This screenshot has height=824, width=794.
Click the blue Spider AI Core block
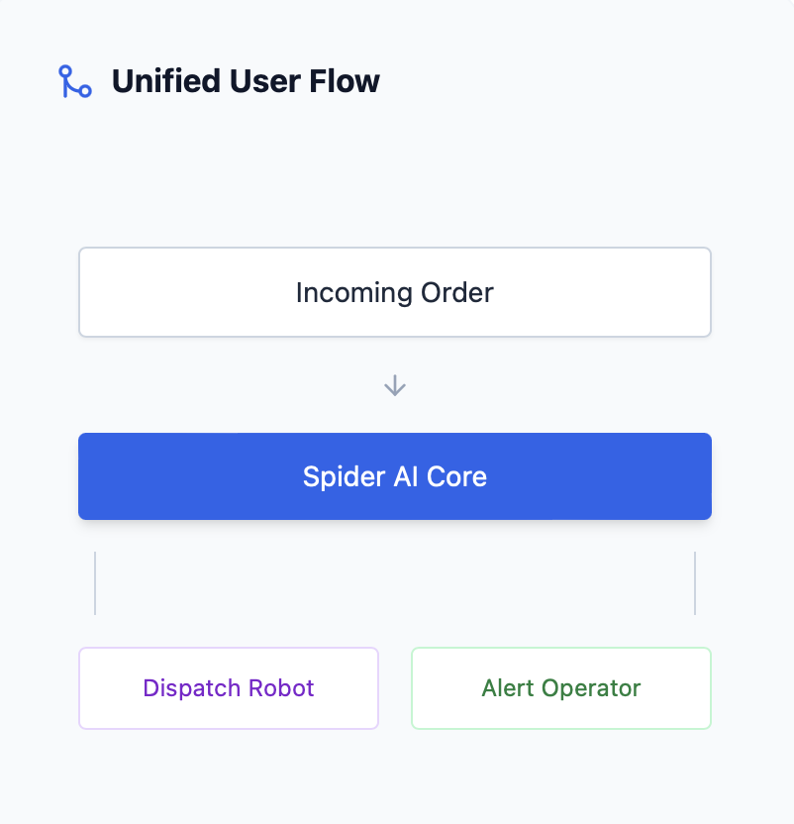[395, 476]
